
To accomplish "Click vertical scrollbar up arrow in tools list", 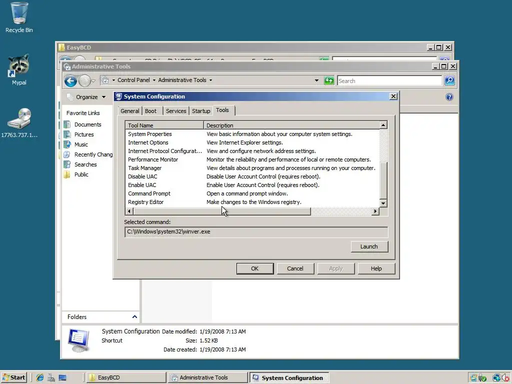I will tap(383, 125).
